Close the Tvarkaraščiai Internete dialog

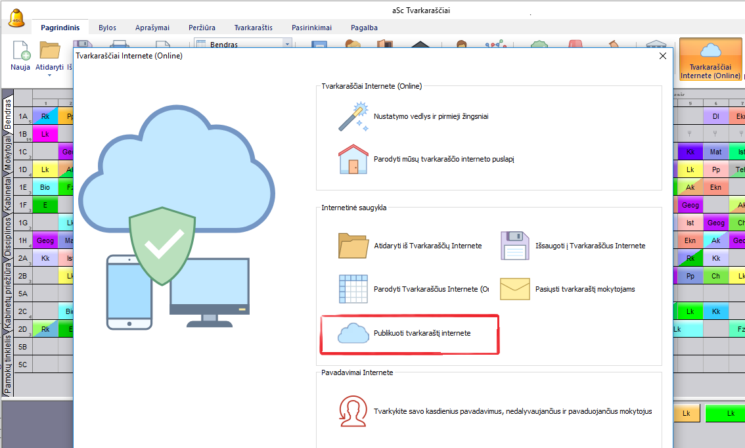click(x=662, y=56)
